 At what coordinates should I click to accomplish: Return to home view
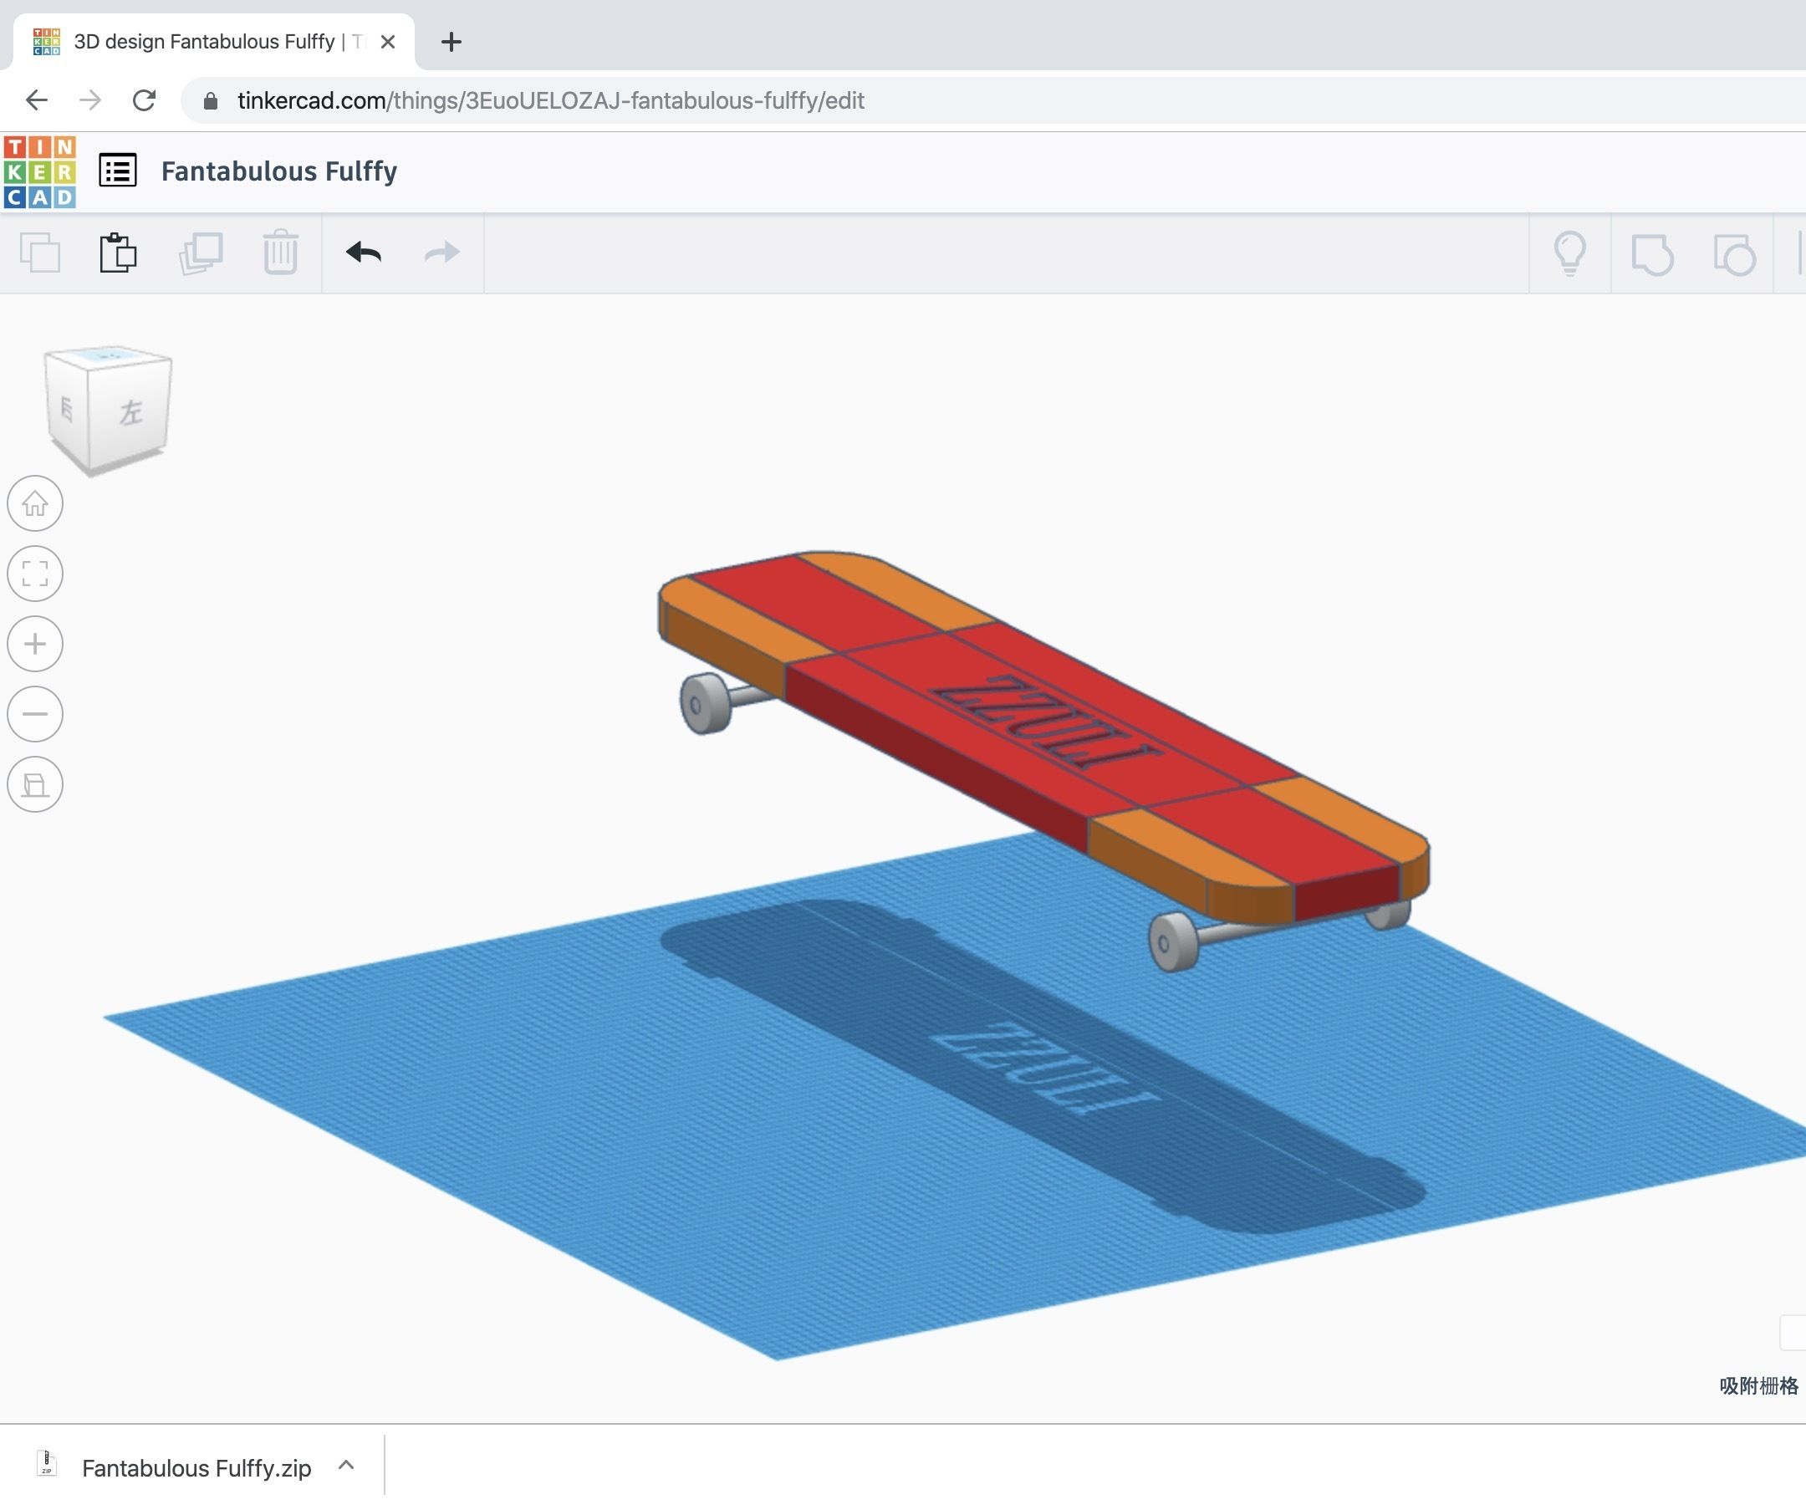coord(35,503)
